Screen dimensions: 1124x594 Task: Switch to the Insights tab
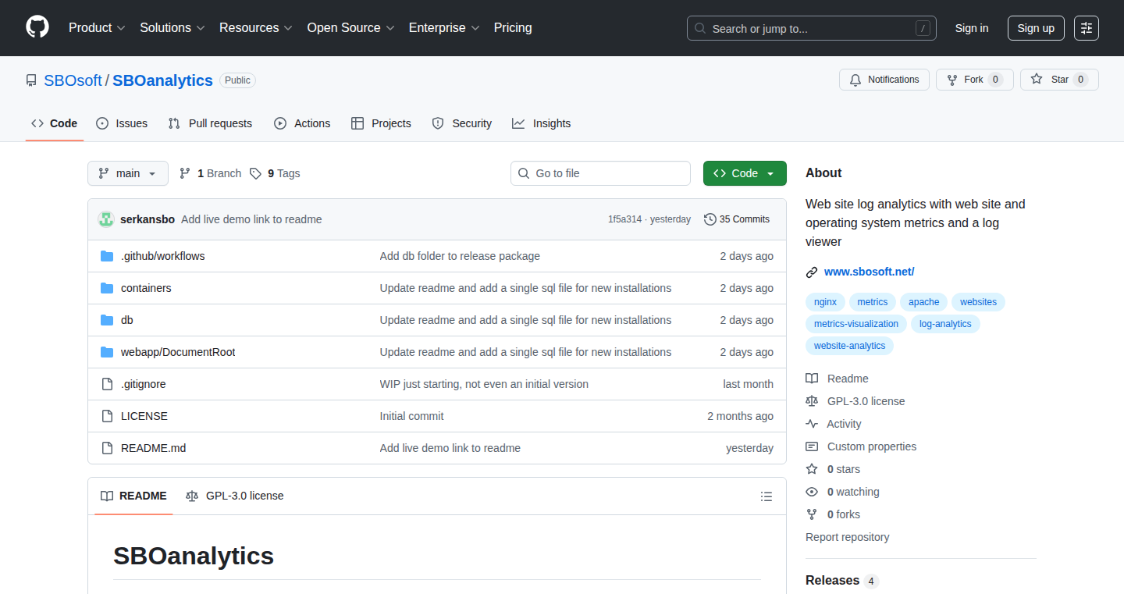(x=541, y=123)
